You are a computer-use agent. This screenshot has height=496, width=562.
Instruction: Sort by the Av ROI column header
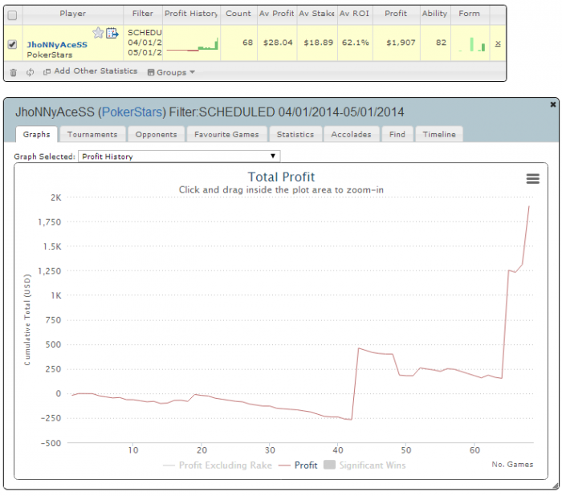pos(355,14)
